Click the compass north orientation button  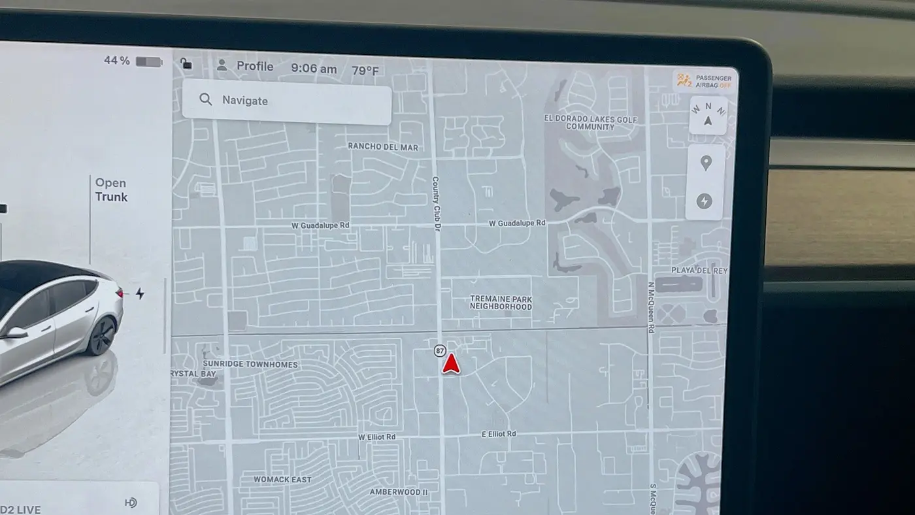(708, 115)
